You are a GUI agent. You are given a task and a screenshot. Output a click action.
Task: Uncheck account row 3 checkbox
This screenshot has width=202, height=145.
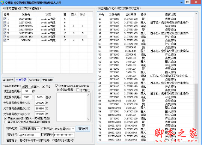(x=5, y=26)
